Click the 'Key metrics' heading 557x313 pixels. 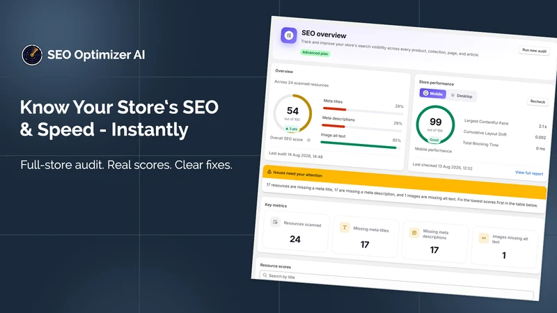click(276, 205)
